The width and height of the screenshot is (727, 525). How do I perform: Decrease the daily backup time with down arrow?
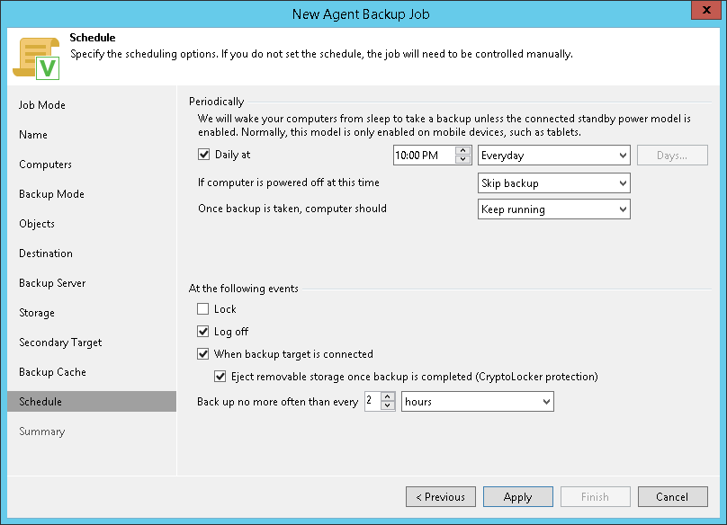(463, 159)
